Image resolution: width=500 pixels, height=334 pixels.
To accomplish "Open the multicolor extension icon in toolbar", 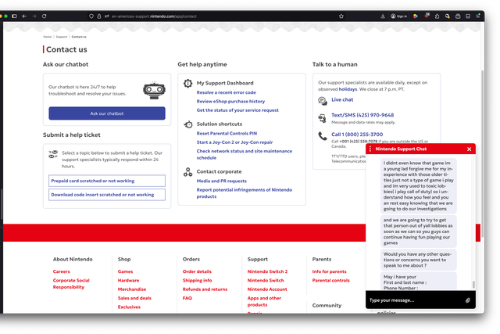I will tap(415, 16).
